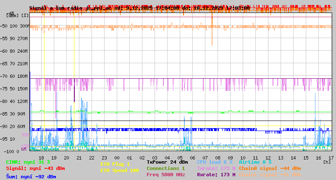Screen dimensions: 336x180
Task: Click the 'Freq 5800 MHz' legend label
Action: point(165,175)
